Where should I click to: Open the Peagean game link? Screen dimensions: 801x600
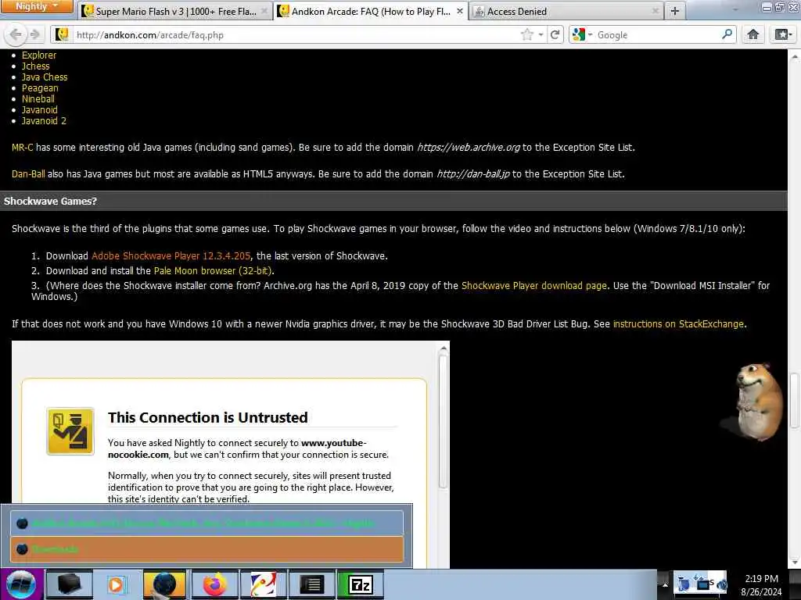coord(40,88)
